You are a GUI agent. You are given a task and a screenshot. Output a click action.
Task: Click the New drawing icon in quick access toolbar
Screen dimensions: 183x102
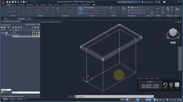[x=7, y=2]
